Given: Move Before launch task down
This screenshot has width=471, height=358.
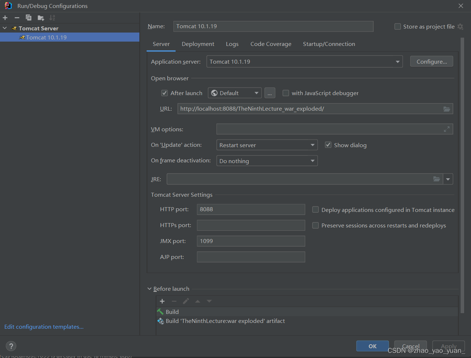Looking at the screenshot, I should click(209, 301).
